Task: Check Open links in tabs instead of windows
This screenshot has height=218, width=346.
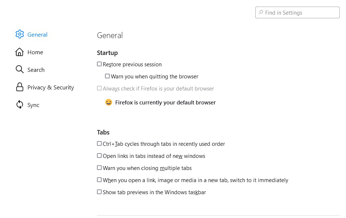Action: click(99, 156)
